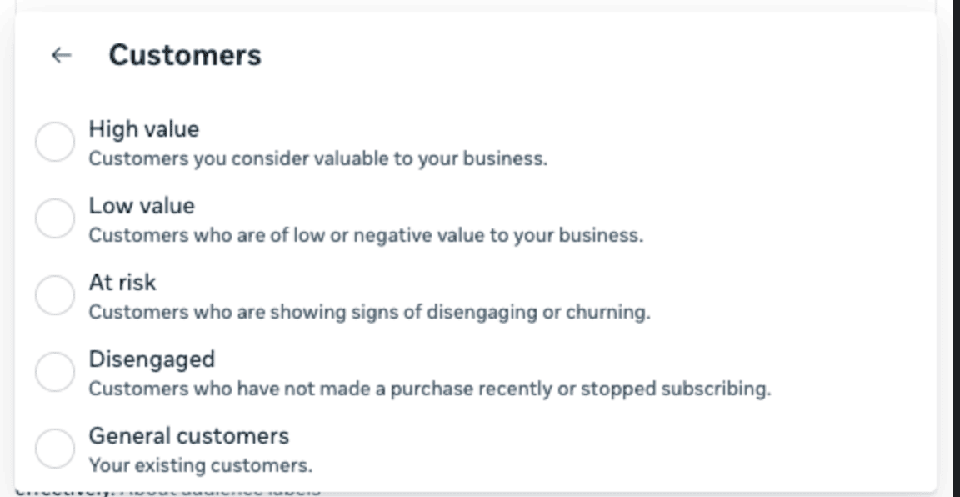Click the At risk label
The width and height of the screenshot is (960, 497).
tap(122, 283)
